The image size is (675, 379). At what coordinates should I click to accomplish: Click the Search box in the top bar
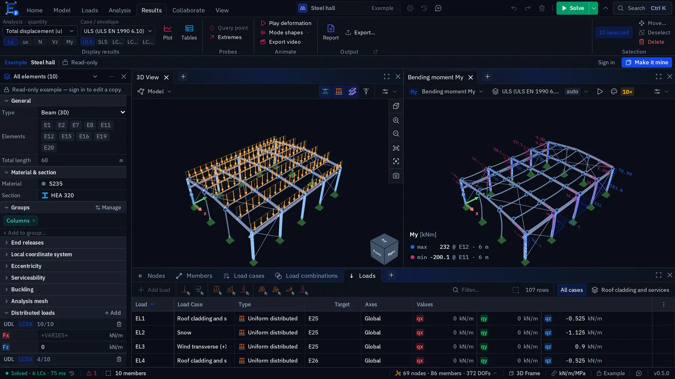642,8
